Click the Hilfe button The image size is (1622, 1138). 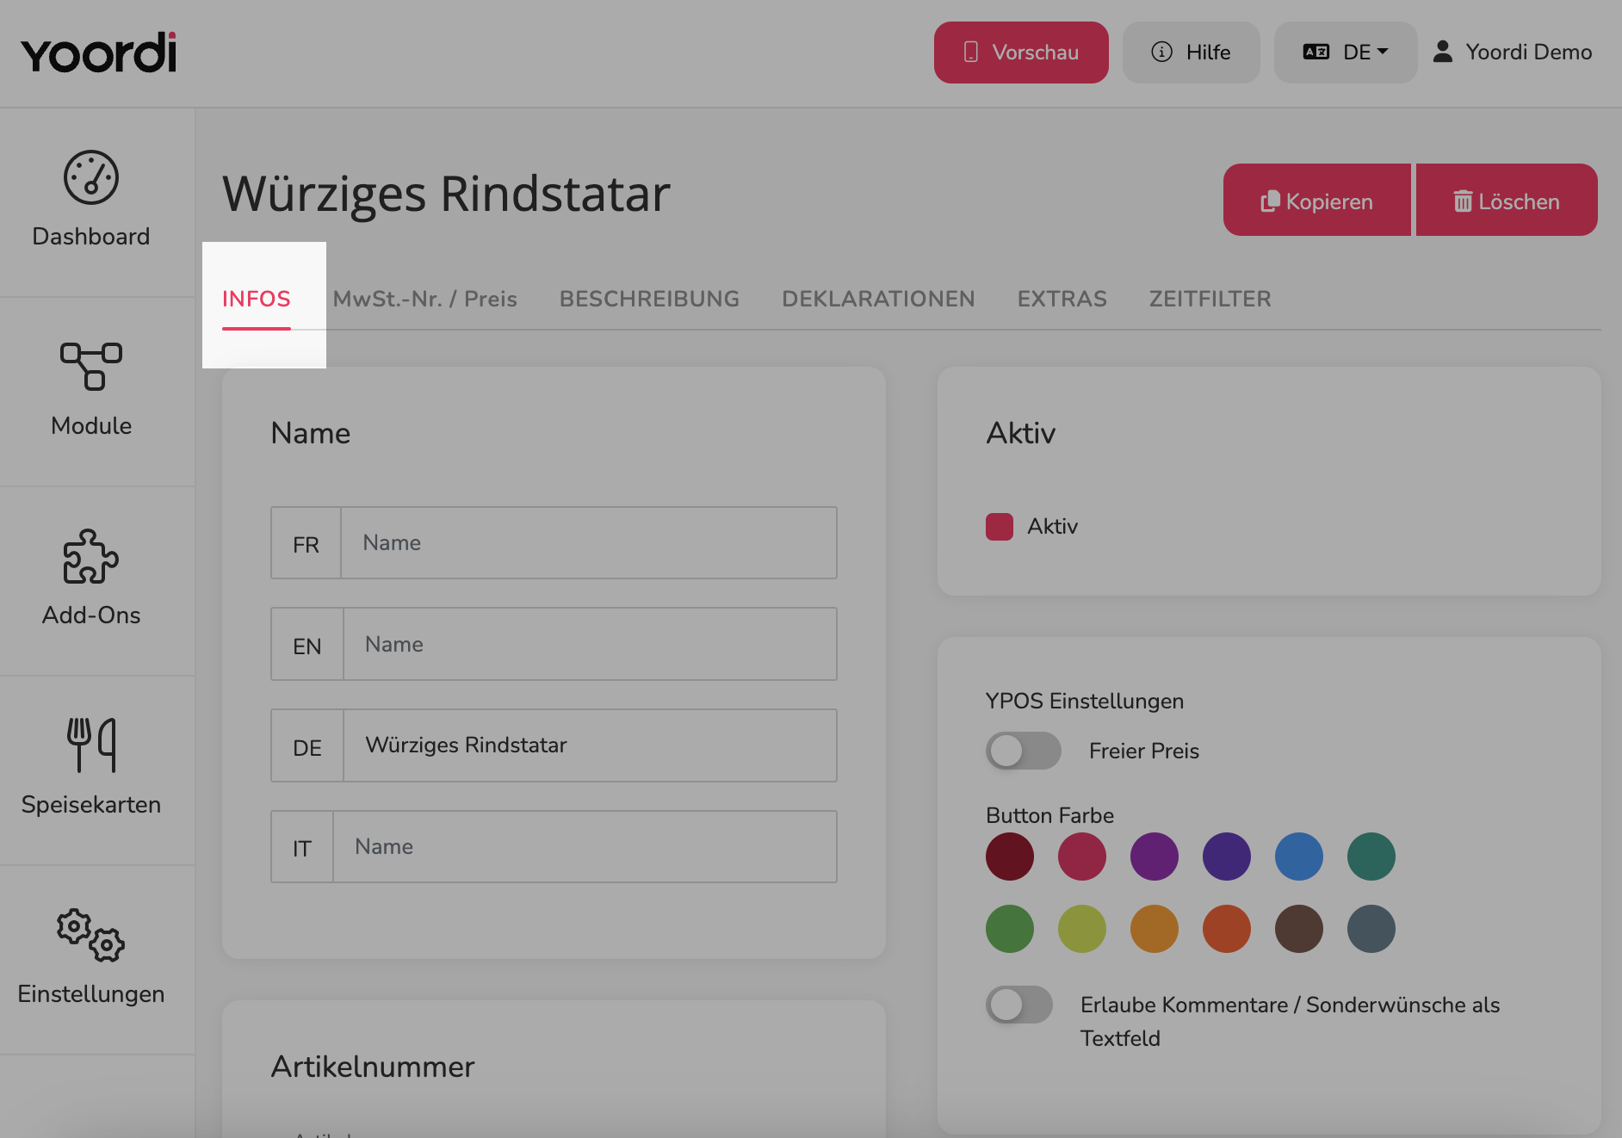coord(1192,53)
